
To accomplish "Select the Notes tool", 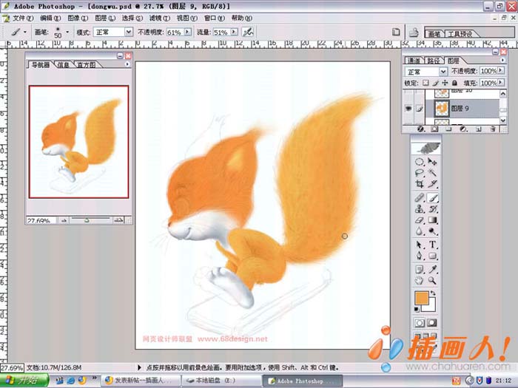I will (420, 270).
